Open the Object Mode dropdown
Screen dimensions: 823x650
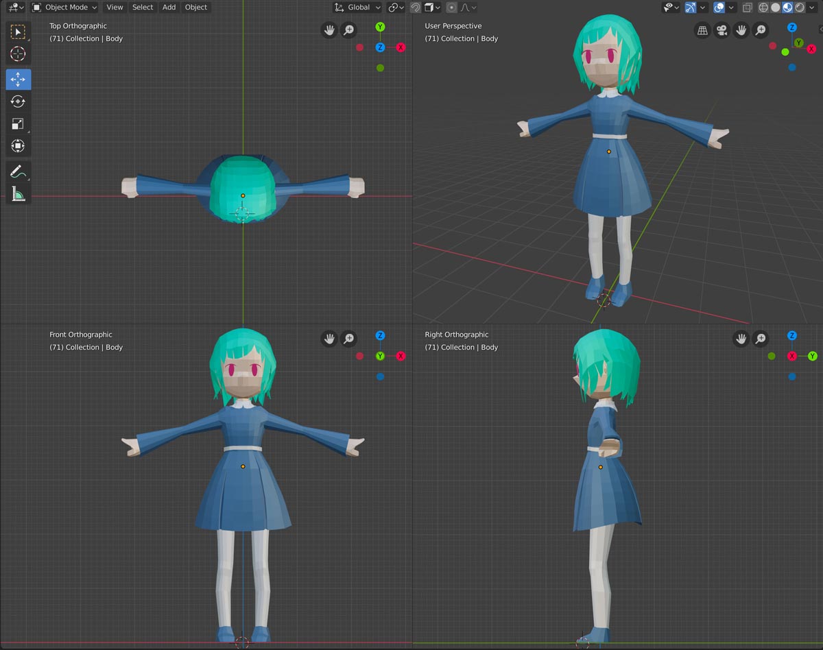click(x=65, y=8)
